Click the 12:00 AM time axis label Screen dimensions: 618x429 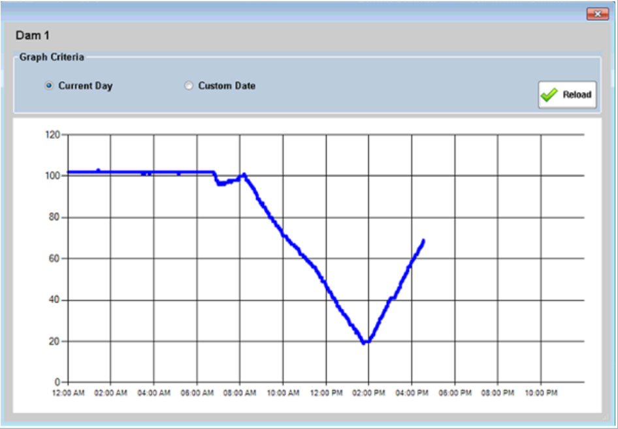point(69,393)
